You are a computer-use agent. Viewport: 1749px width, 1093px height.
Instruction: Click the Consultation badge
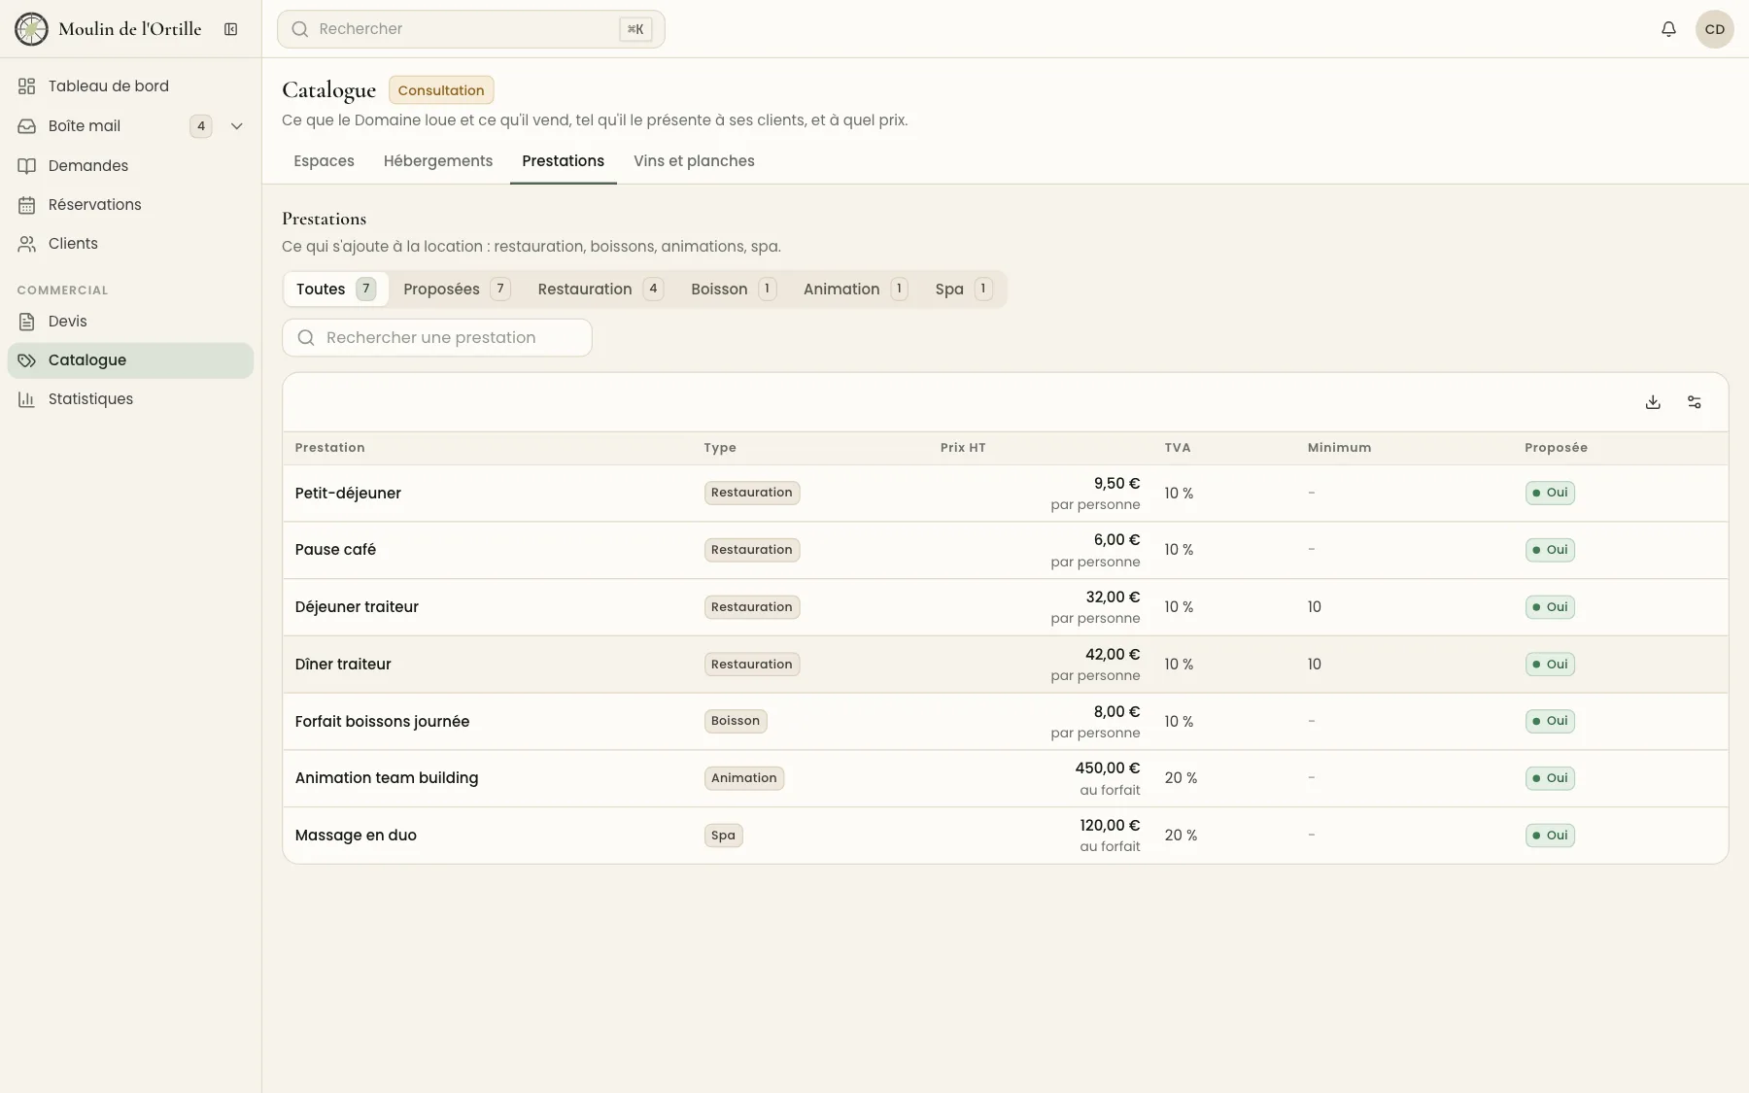[x=441, y=90]
